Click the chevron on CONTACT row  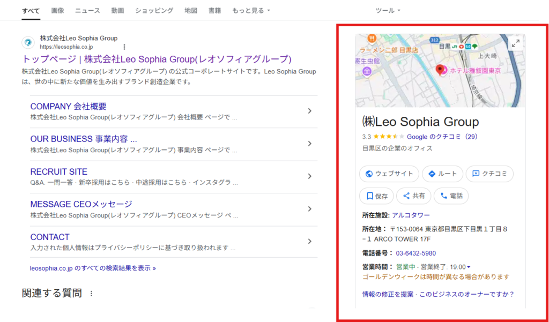pos(309,241)
